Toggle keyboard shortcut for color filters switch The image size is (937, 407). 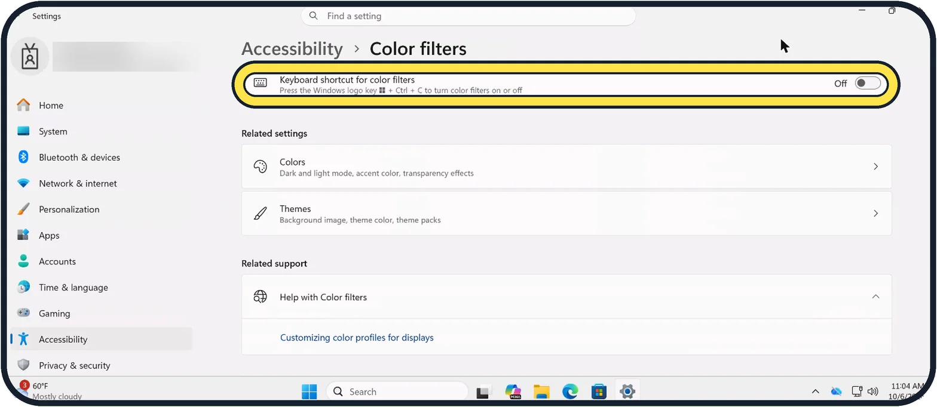click(868, 84)
